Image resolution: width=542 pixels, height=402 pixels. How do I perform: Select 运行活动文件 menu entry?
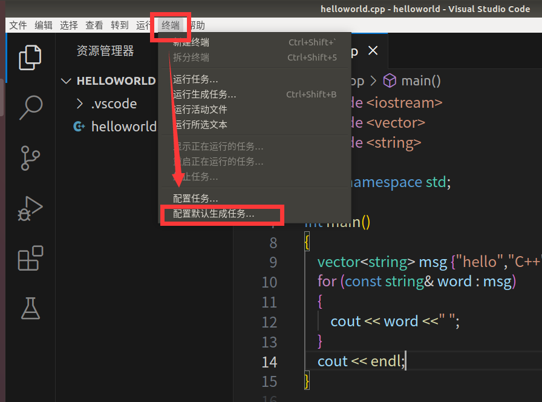click(255, 110)
